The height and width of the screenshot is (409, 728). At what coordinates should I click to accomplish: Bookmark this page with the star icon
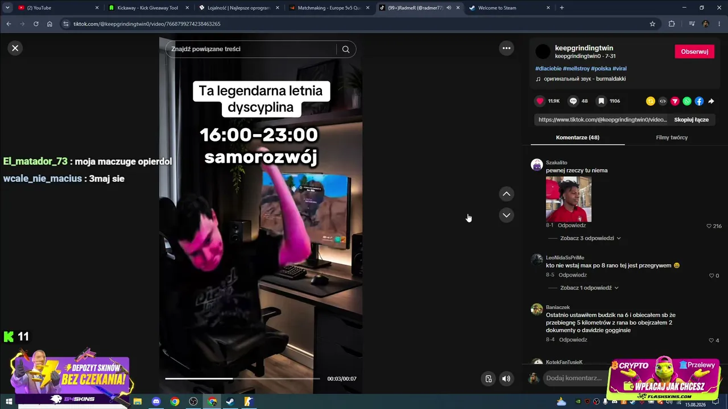tap(652, 24)
